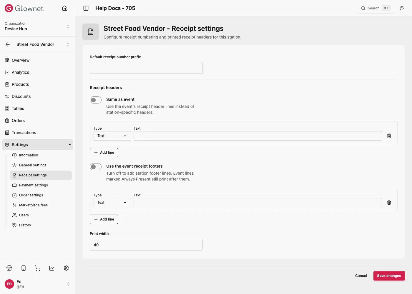Viewport: 412px width, 294px height.
Task: Open the Ed user account menu
Action: click(37, 284)
